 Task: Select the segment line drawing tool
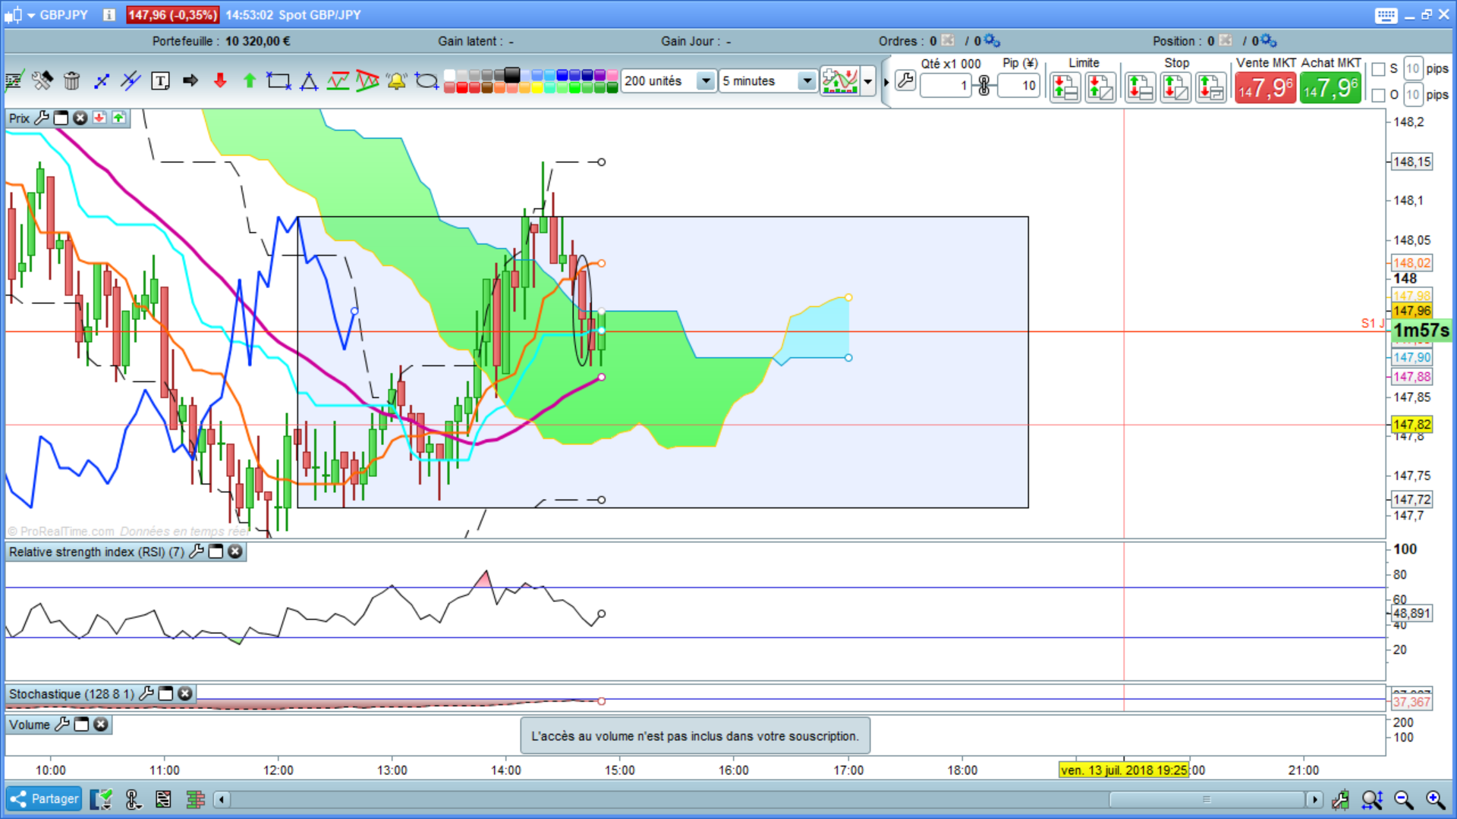101,80
